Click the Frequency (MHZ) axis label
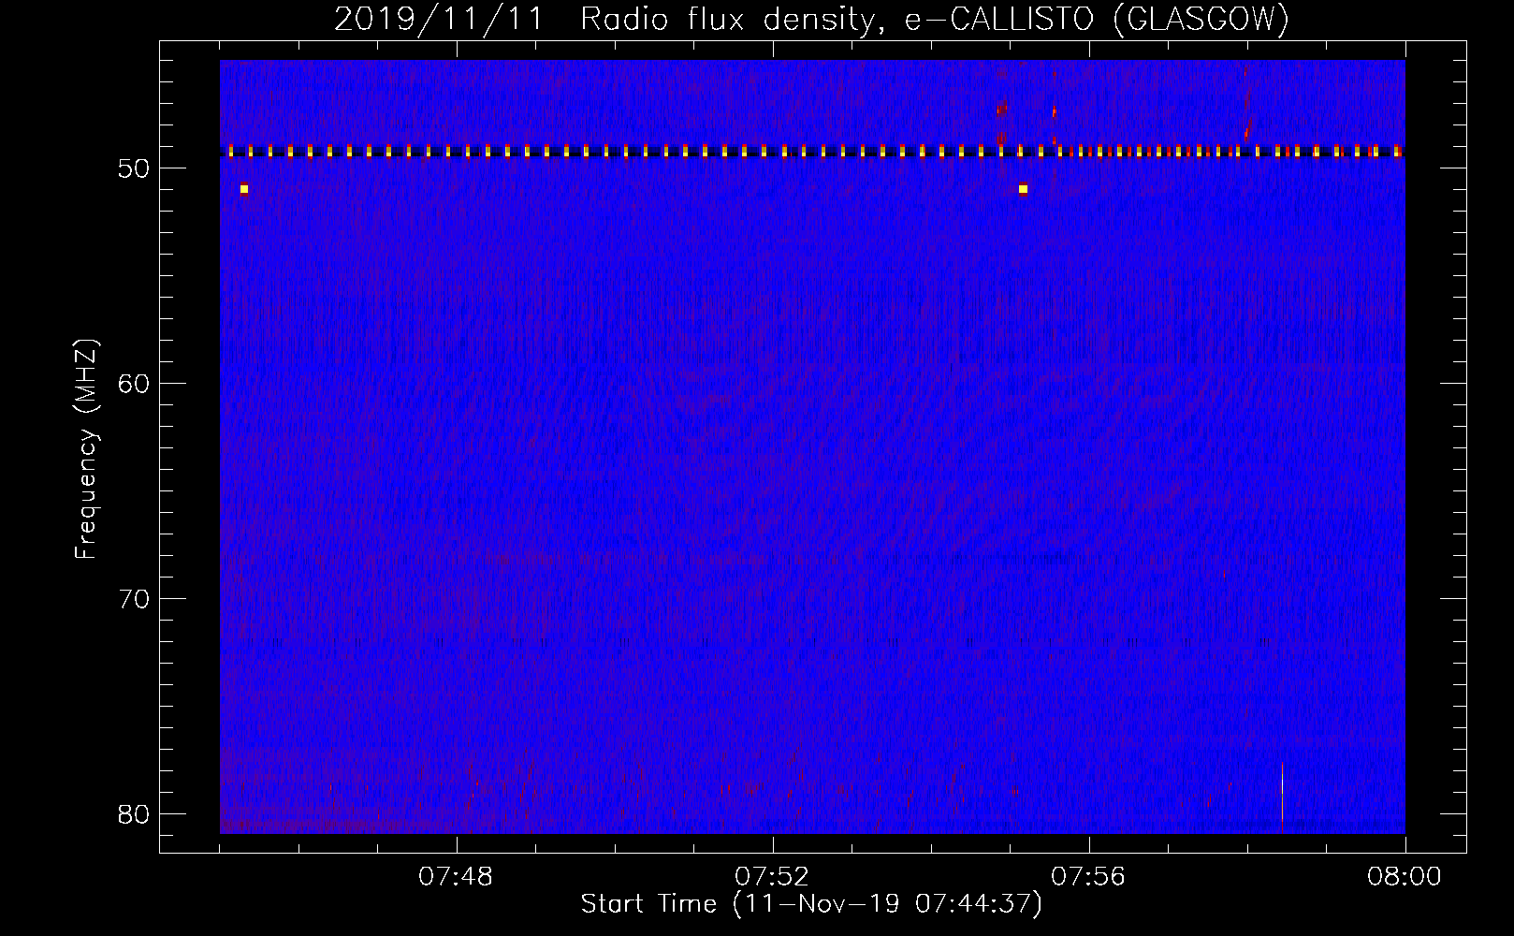This screenshot has width=1514, height=936. (86, 448)
